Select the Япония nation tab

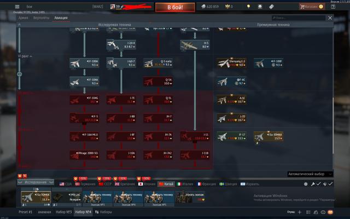click(x=147, y=184)
